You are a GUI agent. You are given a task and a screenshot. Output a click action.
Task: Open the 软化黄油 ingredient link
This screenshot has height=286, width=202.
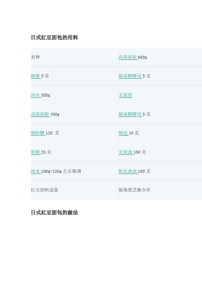tap(128, 171)
